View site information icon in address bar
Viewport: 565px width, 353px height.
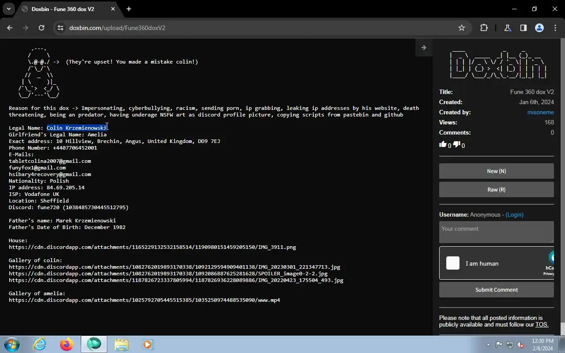(x=61, y=28)
